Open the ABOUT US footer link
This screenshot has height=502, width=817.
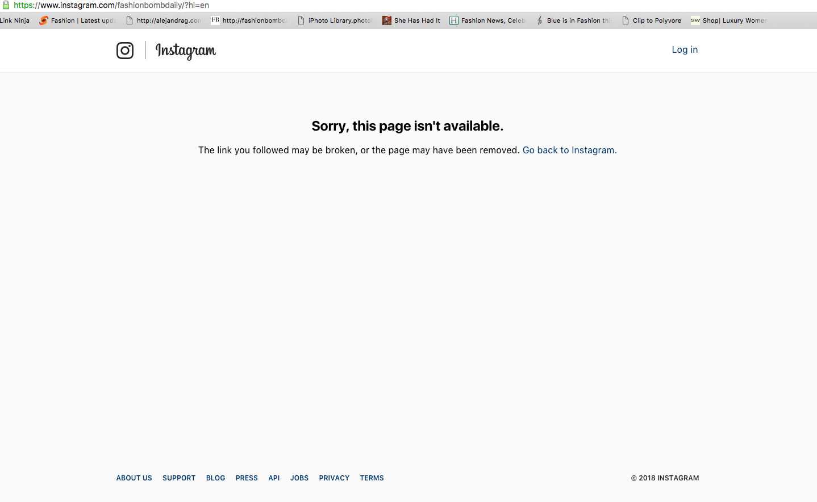[134, 478]
